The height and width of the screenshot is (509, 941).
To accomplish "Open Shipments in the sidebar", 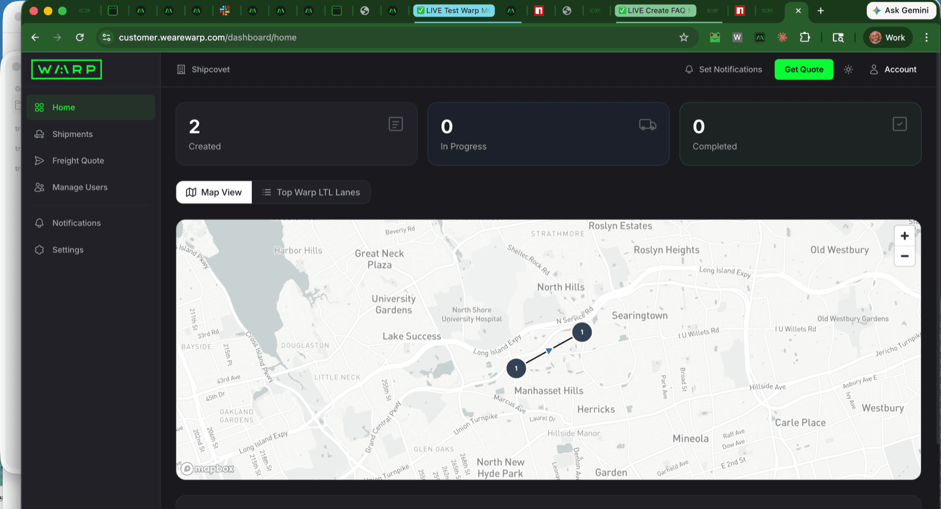I will (91, 134).
